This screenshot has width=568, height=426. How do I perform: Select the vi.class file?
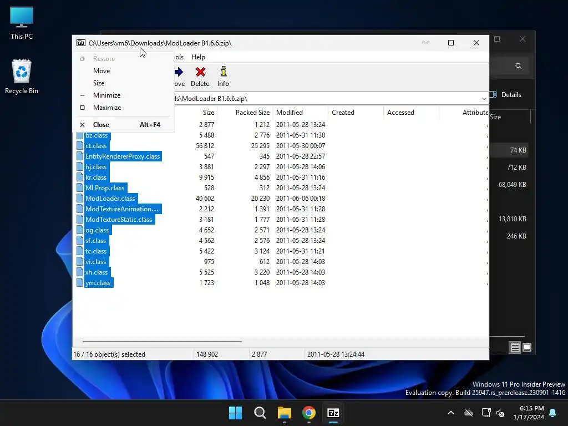(96, 261)
